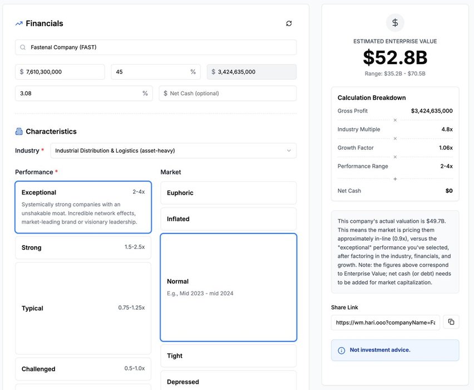This screenshot has height=390, width=474.
Task: Set market condition to Euphoric
Action: pos(229,193)
